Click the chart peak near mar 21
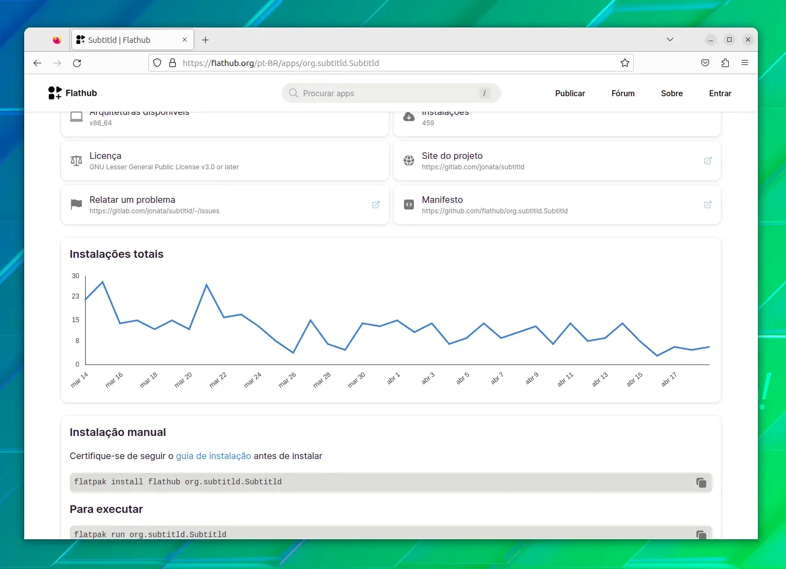786x569 pixels. (x=207, y=284)
